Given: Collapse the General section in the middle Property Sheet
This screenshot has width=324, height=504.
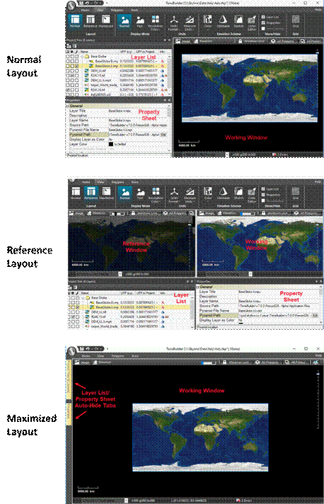Looking at the screenshot, I should pos(198,287).
